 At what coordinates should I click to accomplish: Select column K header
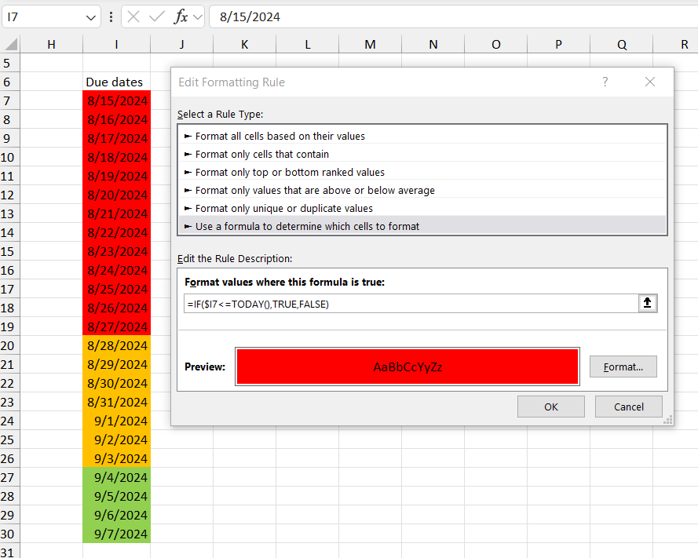(244, 45)
